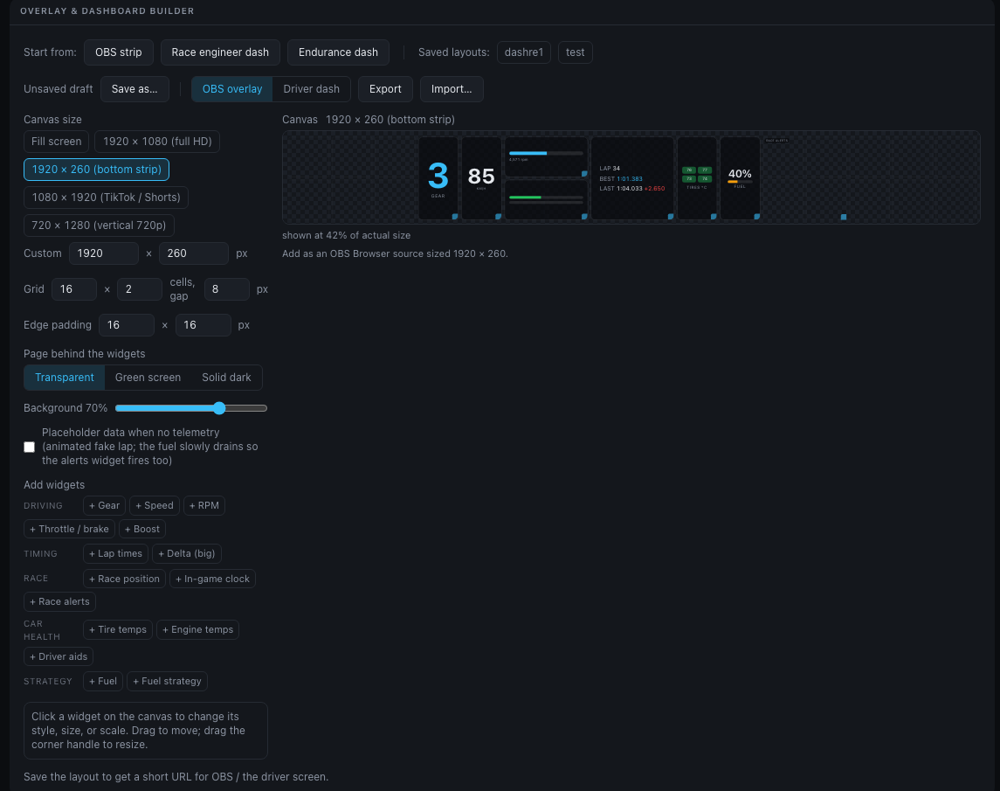Choose 720 × 1280 (vertical 720p) canvas
Viewport: 1000px width, 791px height.
point(99,226)
